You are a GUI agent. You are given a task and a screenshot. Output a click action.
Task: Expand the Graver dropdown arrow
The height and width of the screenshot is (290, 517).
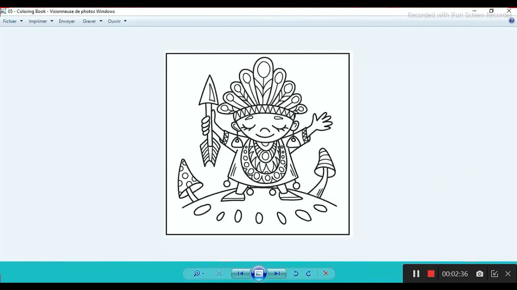tap(101, 21)
